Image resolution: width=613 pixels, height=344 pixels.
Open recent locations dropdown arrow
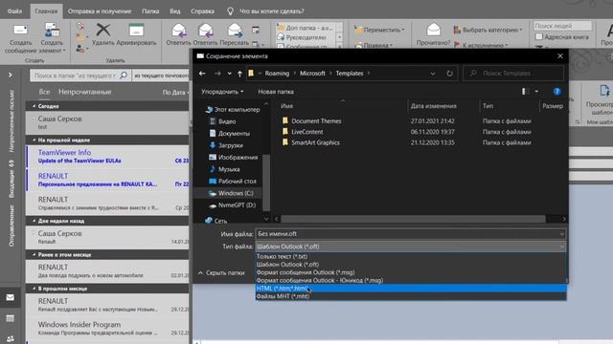click(x=229, y=74)
